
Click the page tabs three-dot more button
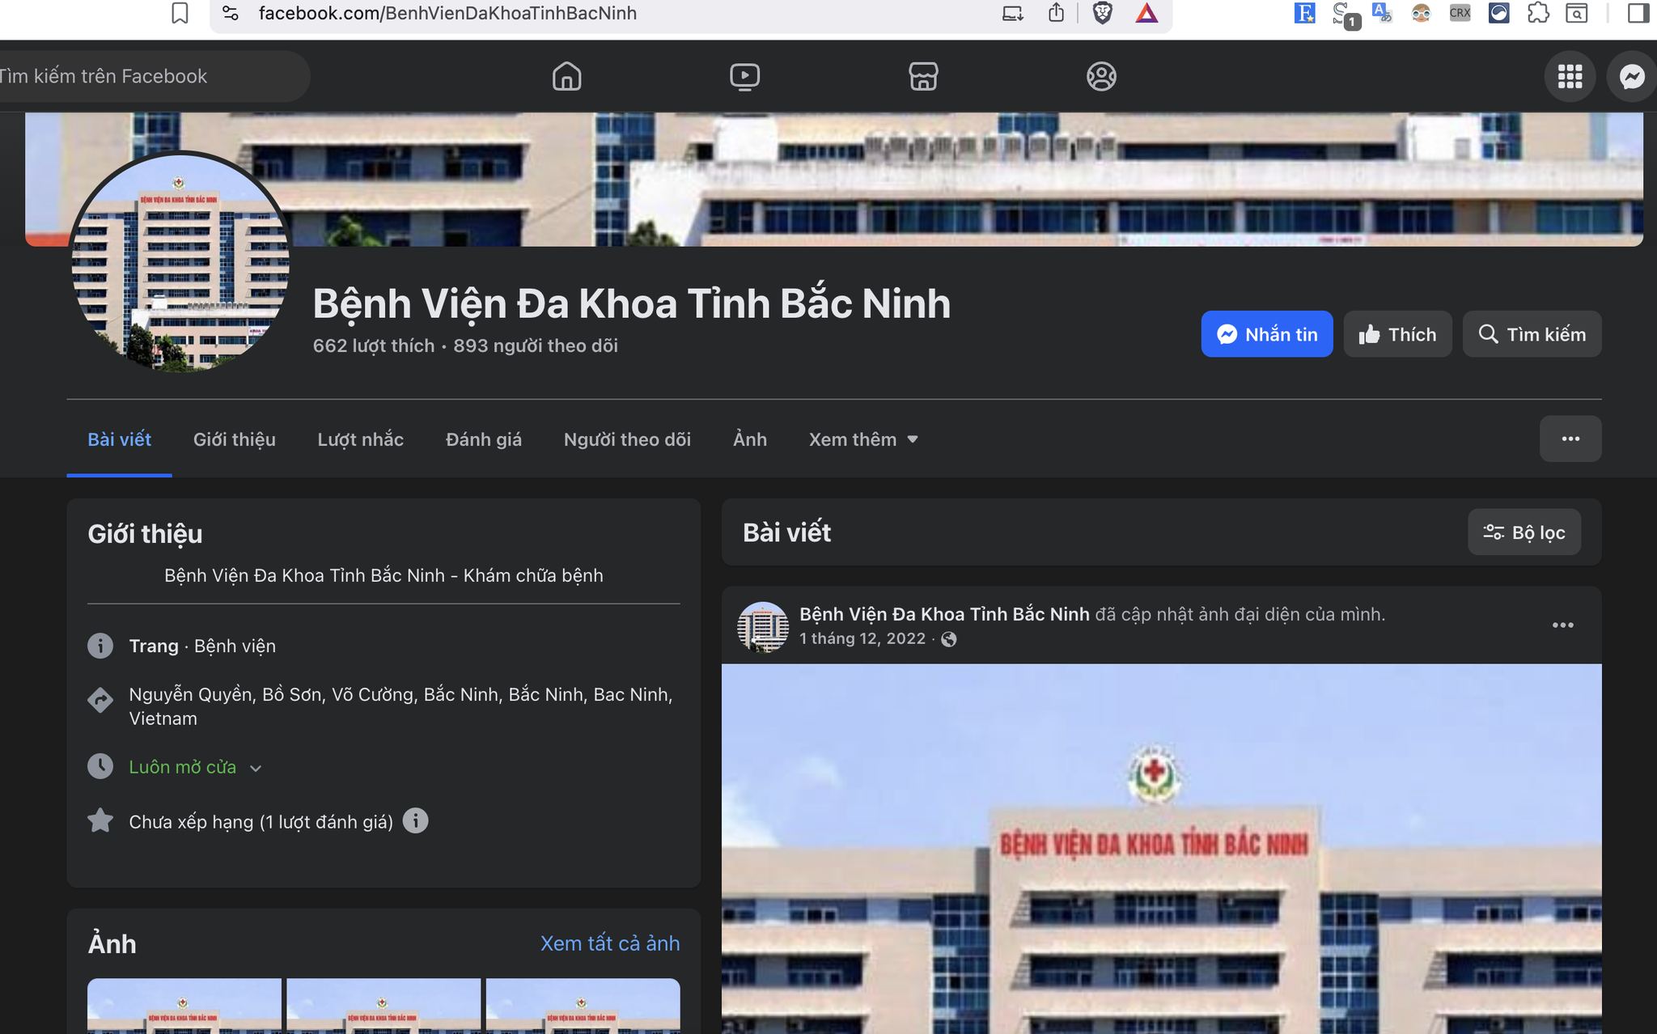click(1570, 439)
